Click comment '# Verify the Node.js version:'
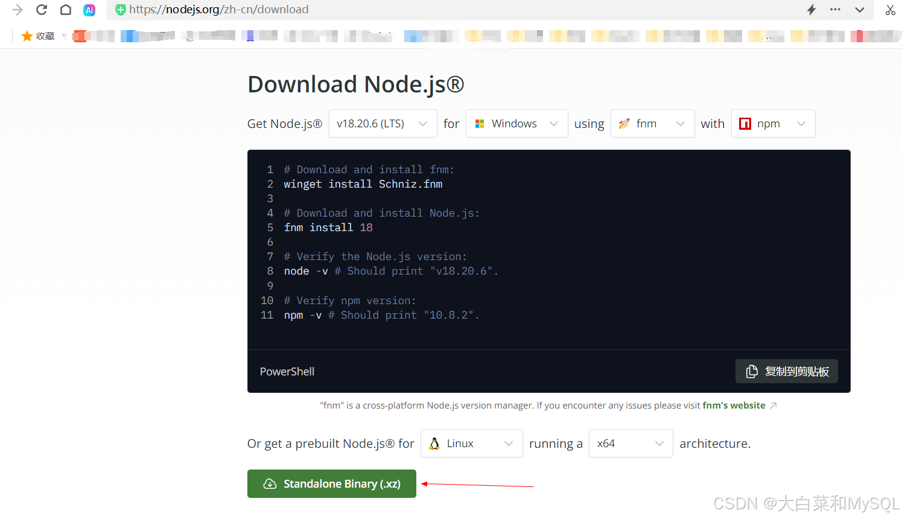The width and height of the screenshot is (902, 519). [375, 256]
